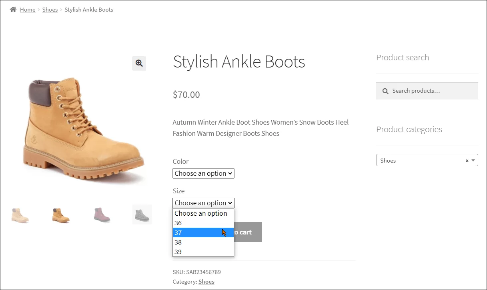Click the image zoom magnifier icon
The height and width of the screenshot is (290, 487).
click(x=139, y=63)
